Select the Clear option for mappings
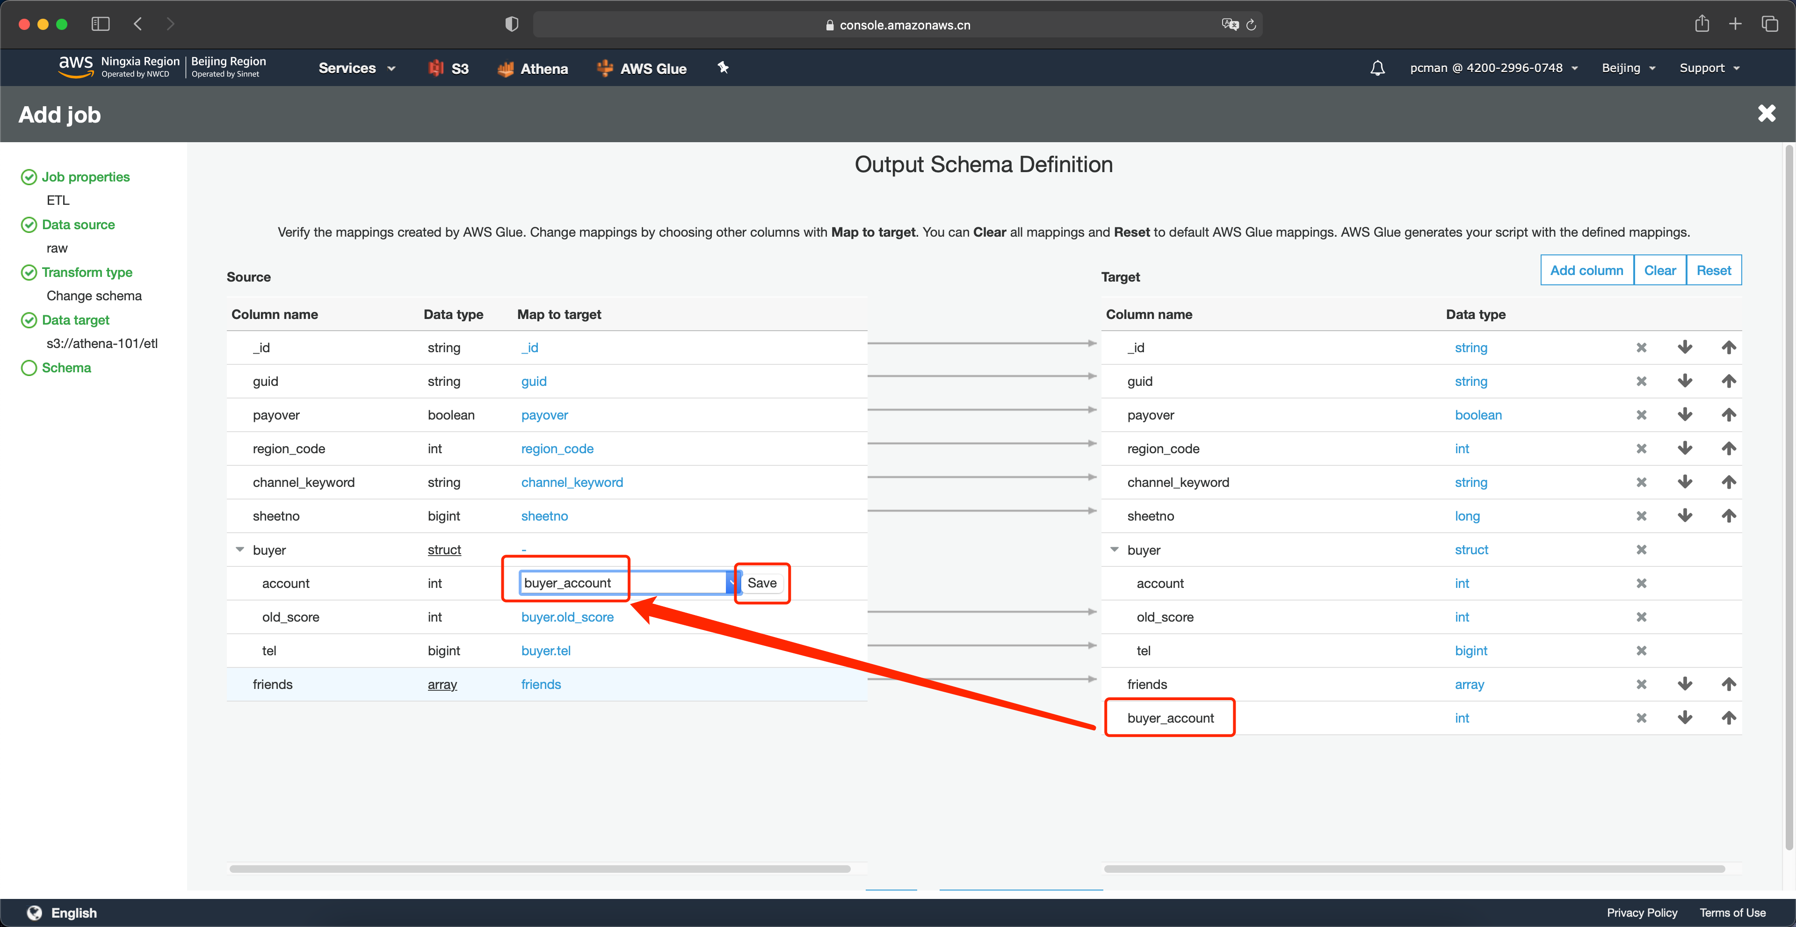This screenshot has height=927, width=1796. (1660, 269)
